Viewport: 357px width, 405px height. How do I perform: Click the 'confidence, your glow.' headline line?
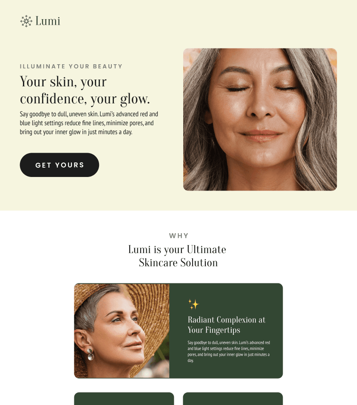point(85,99)
